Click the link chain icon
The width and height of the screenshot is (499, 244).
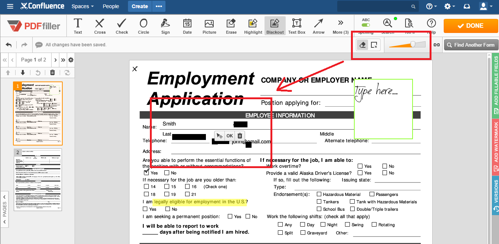(x=437, y=45)
